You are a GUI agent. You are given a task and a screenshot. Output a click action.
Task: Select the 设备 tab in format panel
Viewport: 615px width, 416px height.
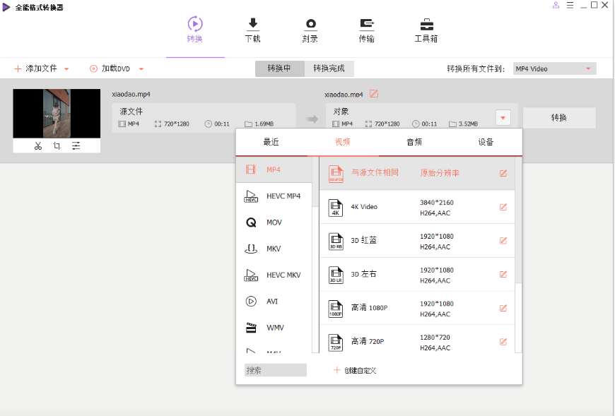tap(486, 142)
